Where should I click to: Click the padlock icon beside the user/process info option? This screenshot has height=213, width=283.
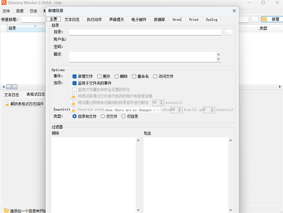[x=73, y=96]
